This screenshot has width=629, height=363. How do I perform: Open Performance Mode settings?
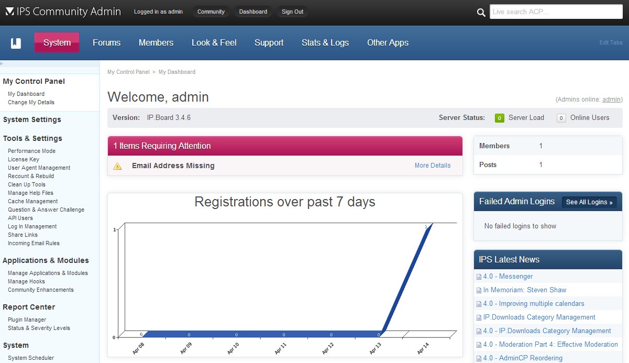click(x=31, y=151)
